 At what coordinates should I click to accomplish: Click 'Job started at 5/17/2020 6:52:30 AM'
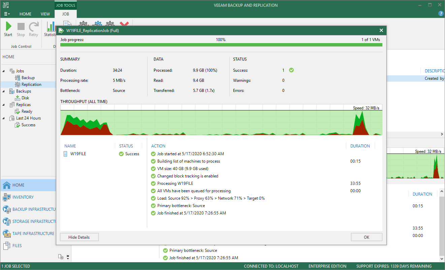click(x=190, y=154)
